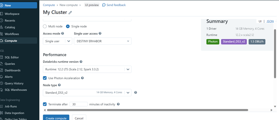The image size is (279, 120).
Task: Click the vertical scrollbar thumb on right
Action: 275,54
